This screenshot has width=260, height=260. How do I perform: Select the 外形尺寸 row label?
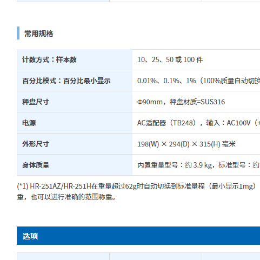click(36, 144)
